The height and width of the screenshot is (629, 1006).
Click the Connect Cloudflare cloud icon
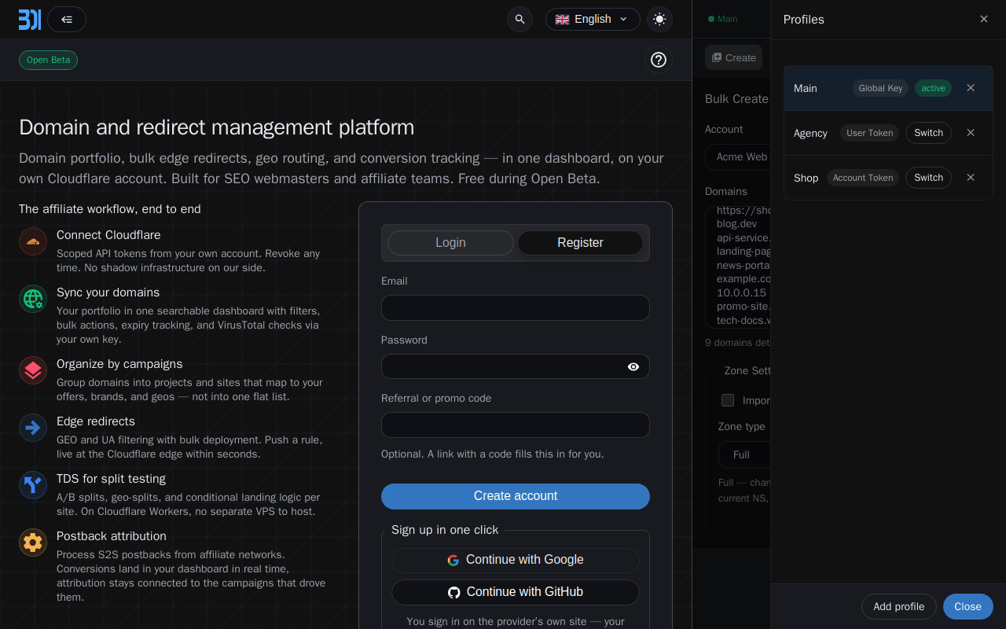click(33, 241)
